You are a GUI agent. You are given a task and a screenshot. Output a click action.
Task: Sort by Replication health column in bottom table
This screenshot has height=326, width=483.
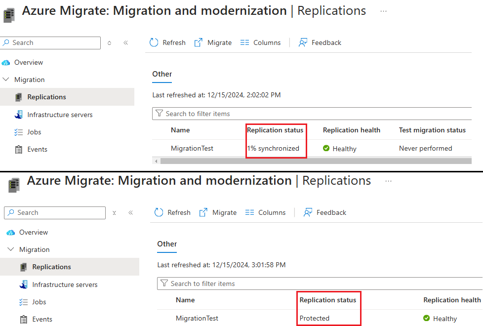(452, 300)
